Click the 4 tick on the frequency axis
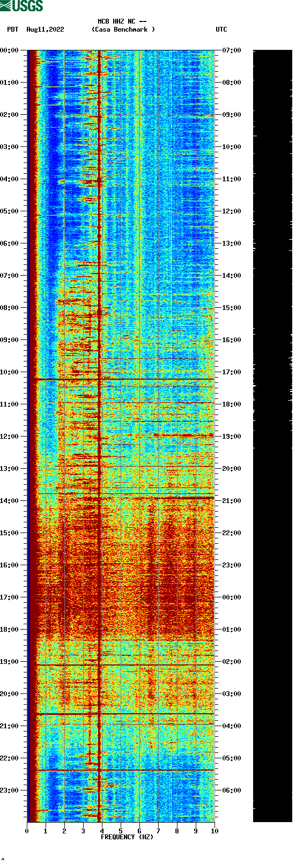The image size is (296, 865). point(102,831)
